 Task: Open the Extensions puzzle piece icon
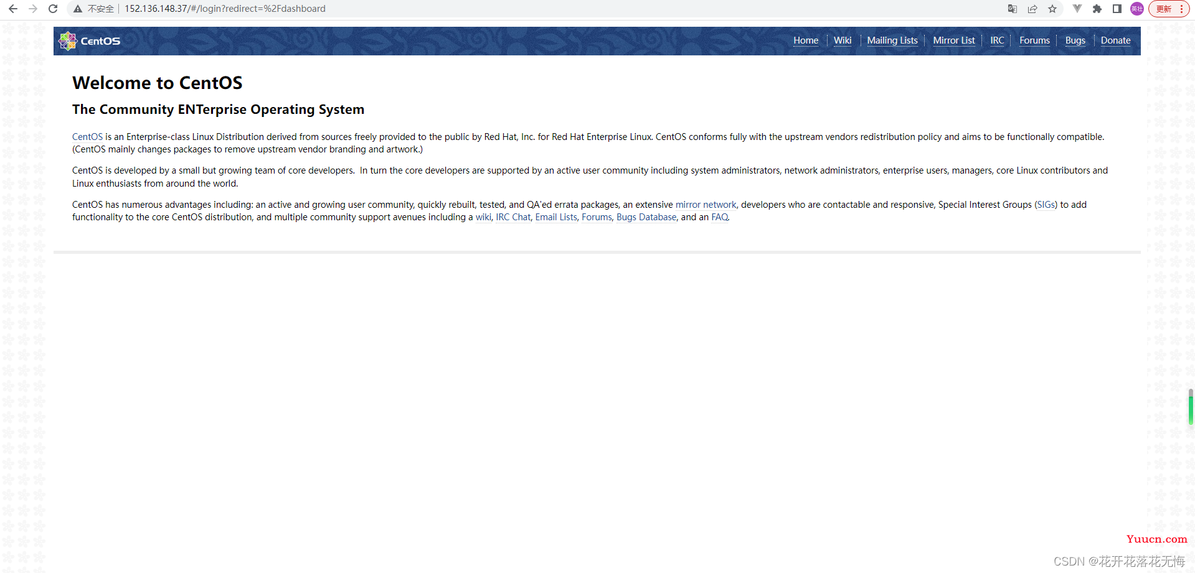(x=1097, y=9)
